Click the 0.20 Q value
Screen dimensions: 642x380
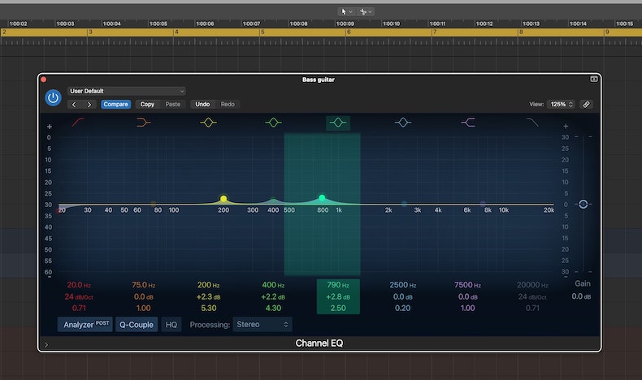[x=403, y=308]
